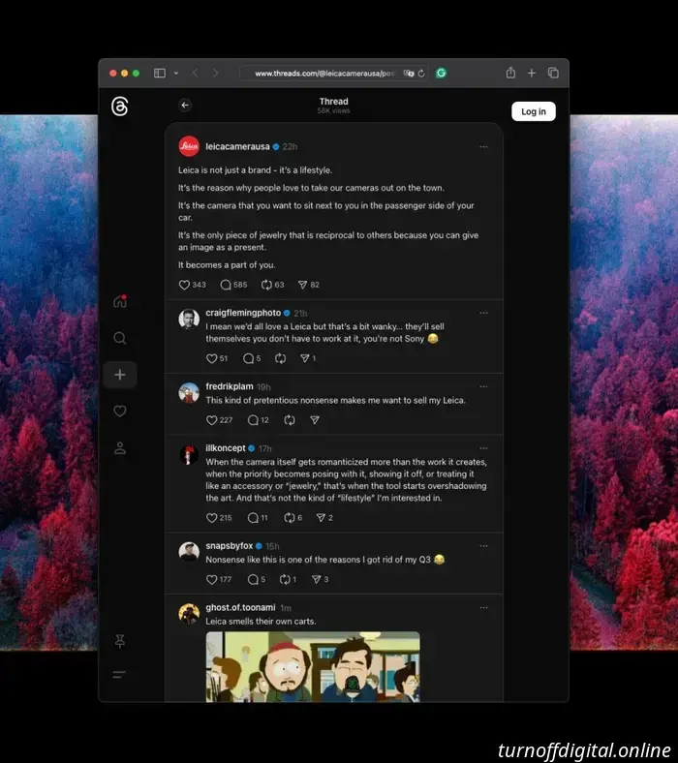Image resolution: width=678 pixels, height=763 pixels.
Task: Open fredrikplam profile link
Action: (230, 386)
